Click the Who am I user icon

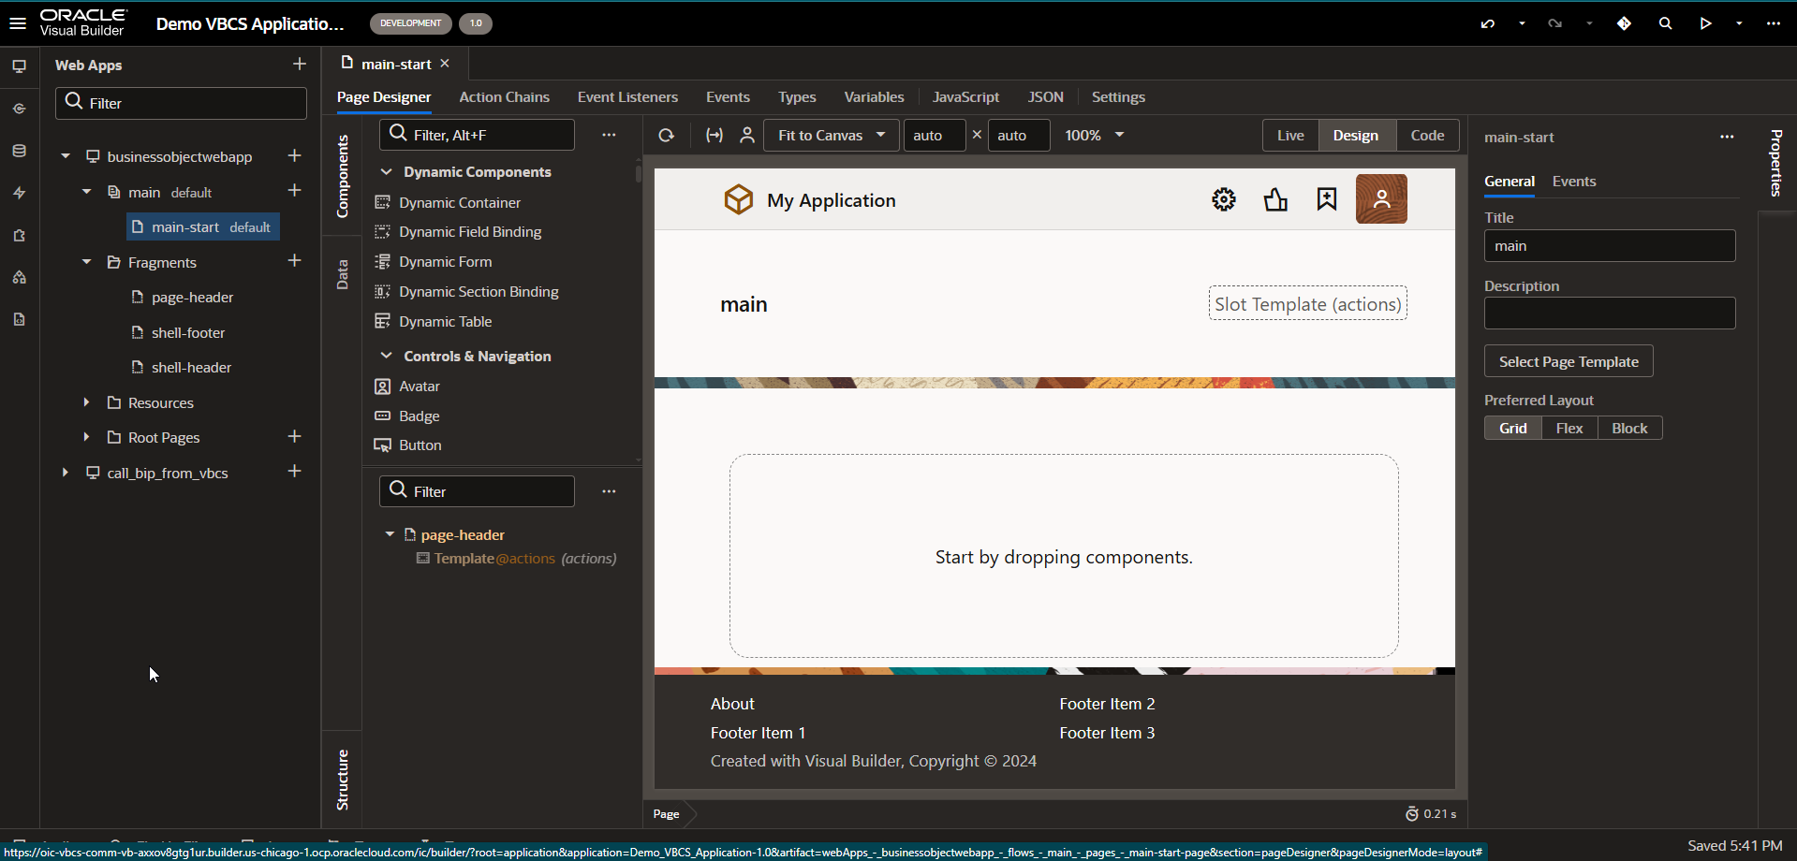[747, 135]
